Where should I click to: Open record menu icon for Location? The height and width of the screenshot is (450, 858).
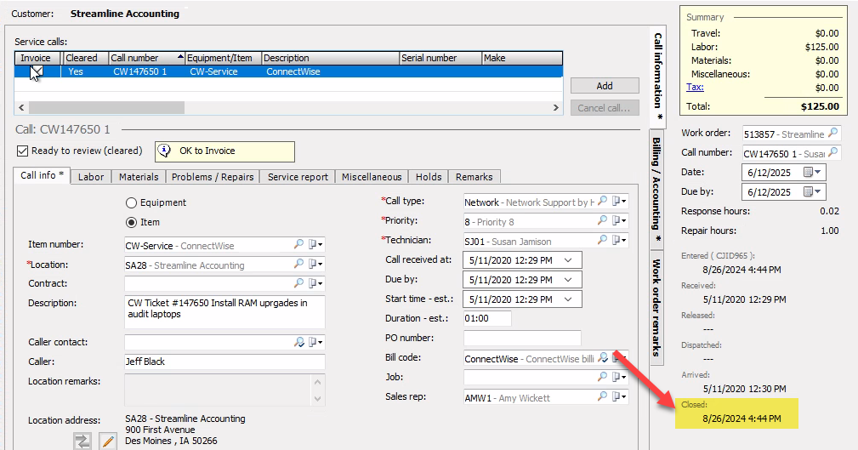point(315,265)
